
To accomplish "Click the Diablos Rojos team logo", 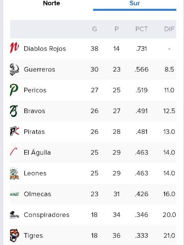I will tap(14, 48).
